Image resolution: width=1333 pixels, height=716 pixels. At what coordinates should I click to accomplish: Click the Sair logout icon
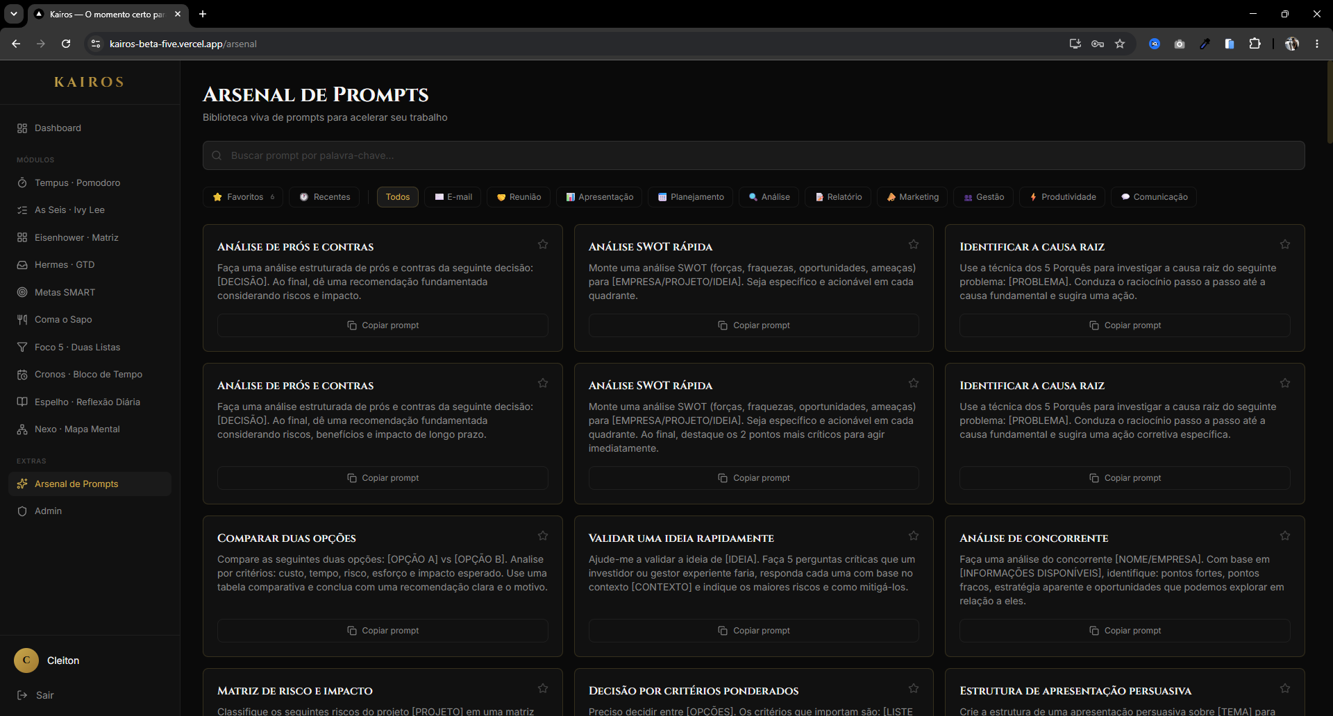[x=22, y=695]
